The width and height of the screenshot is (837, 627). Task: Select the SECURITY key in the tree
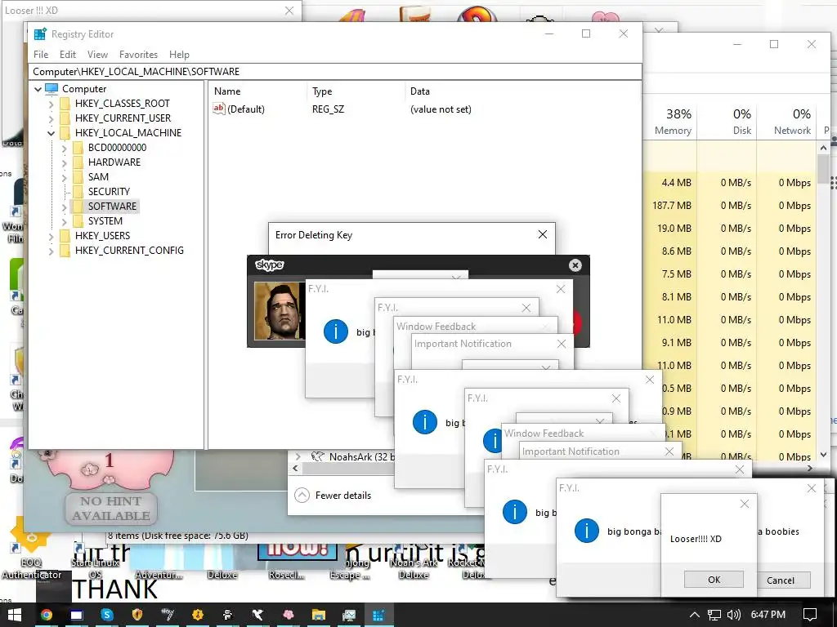click(109, 191)
